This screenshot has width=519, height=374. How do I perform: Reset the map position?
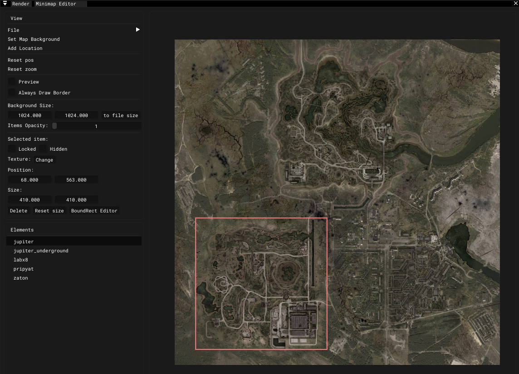click(x=20, y=60)
